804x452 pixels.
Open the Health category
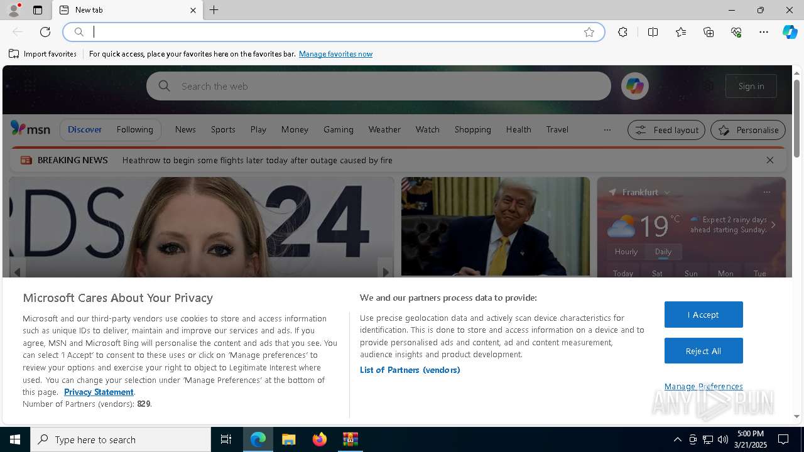click(x=519, y=129)
